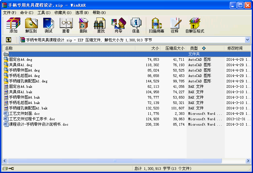Sort by 修改时间 column header
This screenshot has width=253, height=173.
(x=237, y=48)
